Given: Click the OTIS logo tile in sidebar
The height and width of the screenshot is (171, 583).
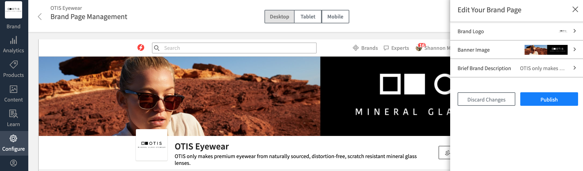Looking at the screenshot, I should pos(14,10).
